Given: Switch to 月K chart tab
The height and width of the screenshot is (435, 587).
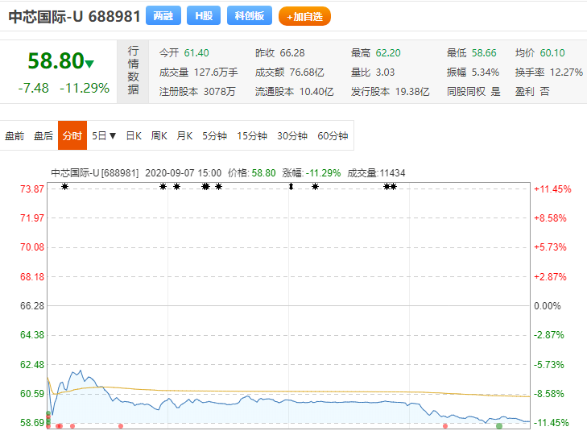Looking at the screenshot, I should [184, 135].
